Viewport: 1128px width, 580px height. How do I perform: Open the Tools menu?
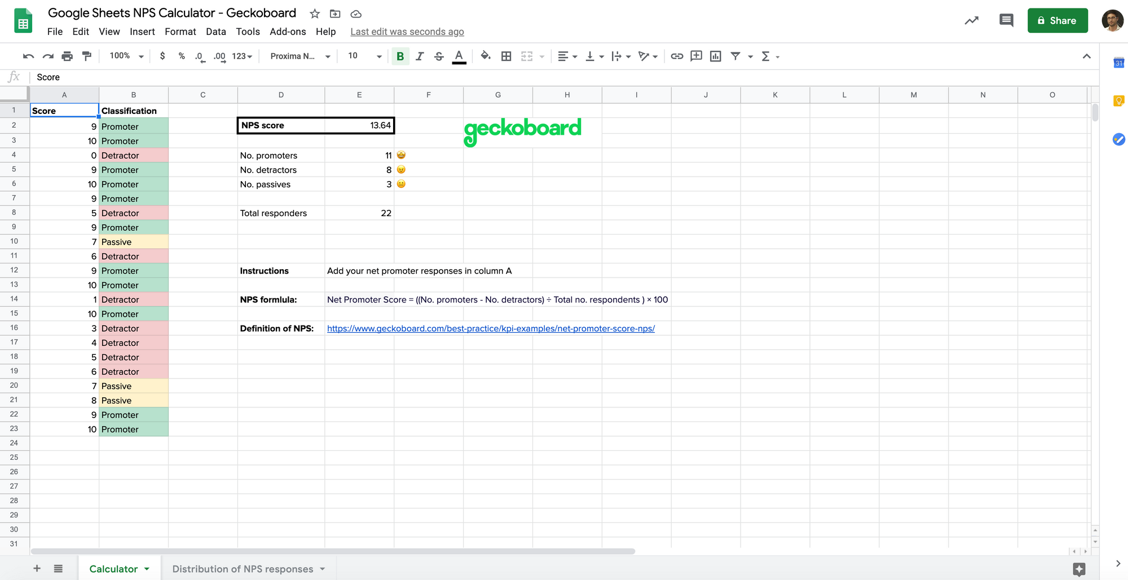(248, 32)
